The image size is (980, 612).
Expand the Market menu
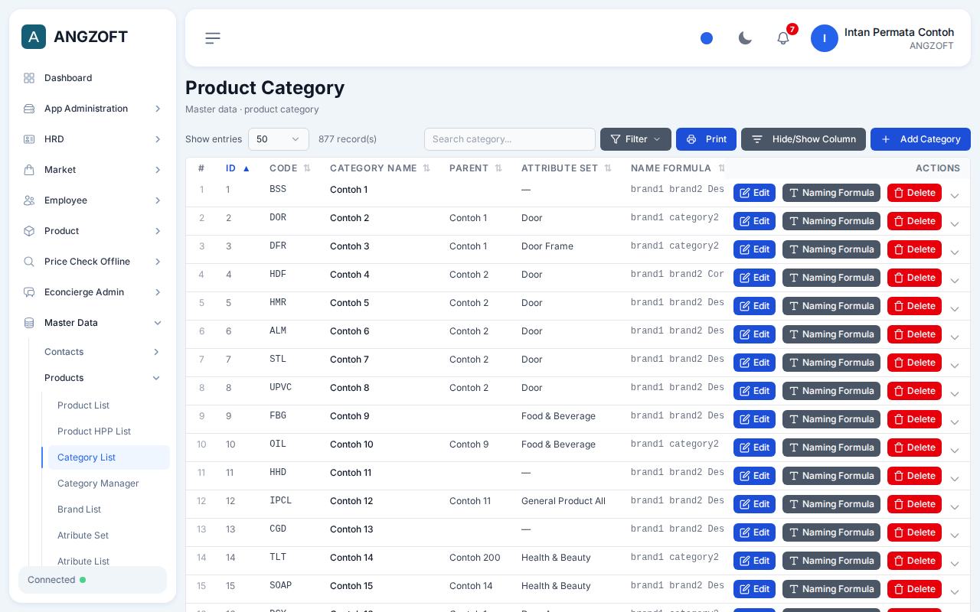(x=93, y=170)
